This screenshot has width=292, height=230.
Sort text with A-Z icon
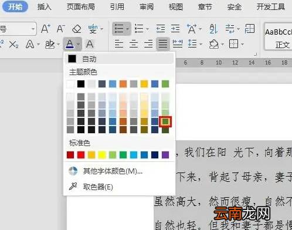pos(213,29)
